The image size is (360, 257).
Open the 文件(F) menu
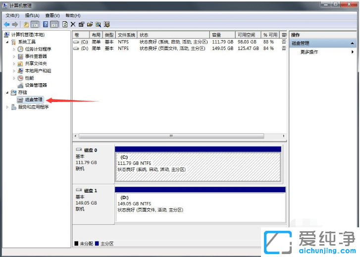(12, 15)
